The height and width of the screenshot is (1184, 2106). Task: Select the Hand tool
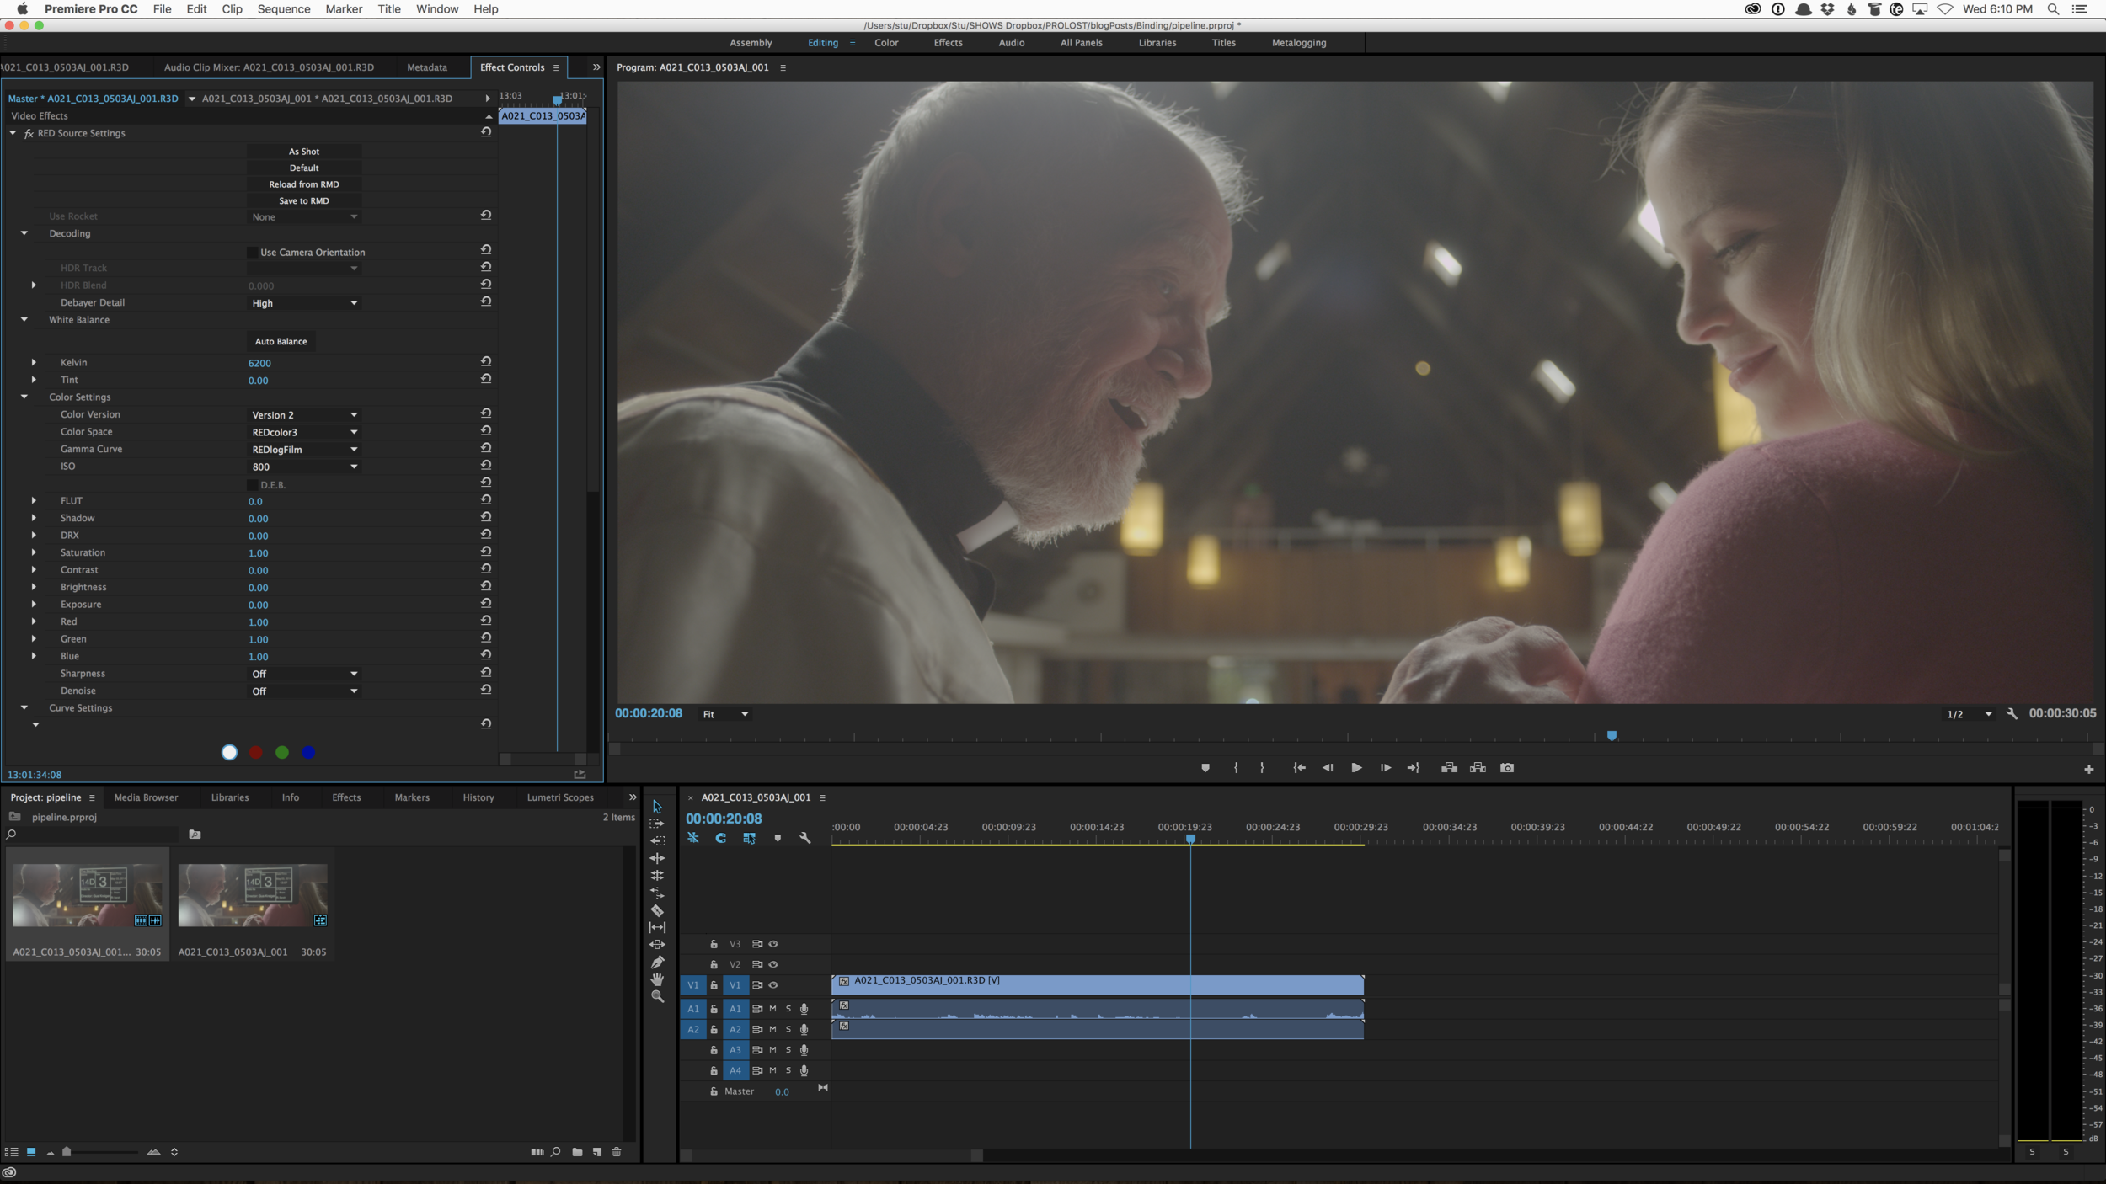pyautogui.click(x=657, y=979)
